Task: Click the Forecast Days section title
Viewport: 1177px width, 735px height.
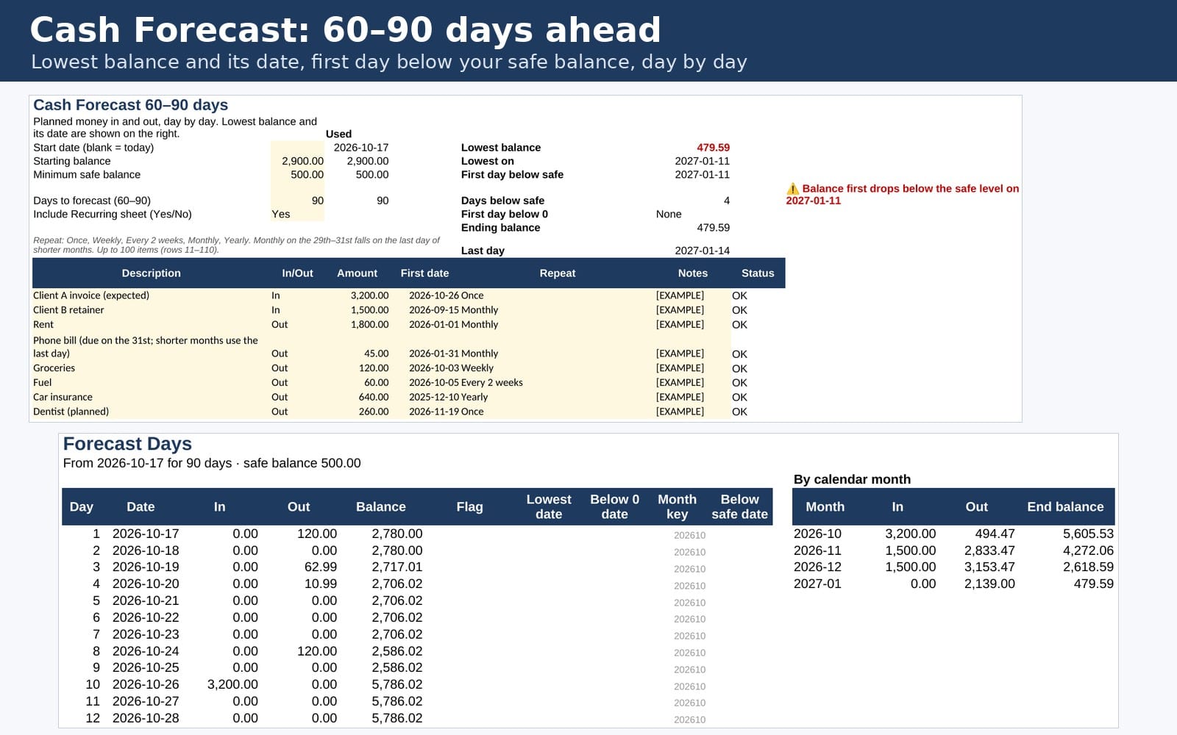Action: pos(127,444)
